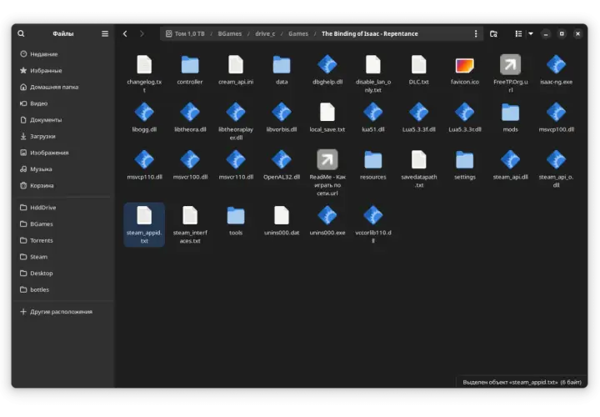Image resolution: width=600 pixels, height=417 pixels.
Task: Select the steam_appid.txt file
Action: pyautogui.click(x=144, y=225)
